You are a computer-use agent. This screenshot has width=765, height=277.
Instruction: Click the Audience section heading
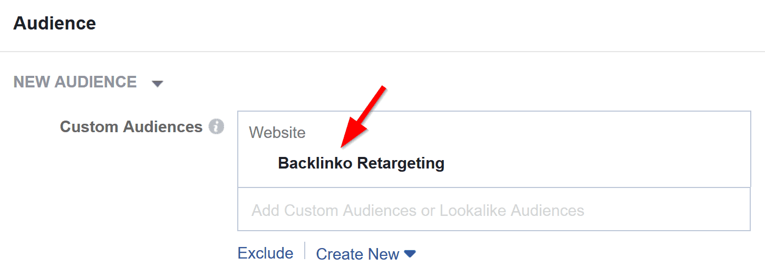click(x=54, y=23)
